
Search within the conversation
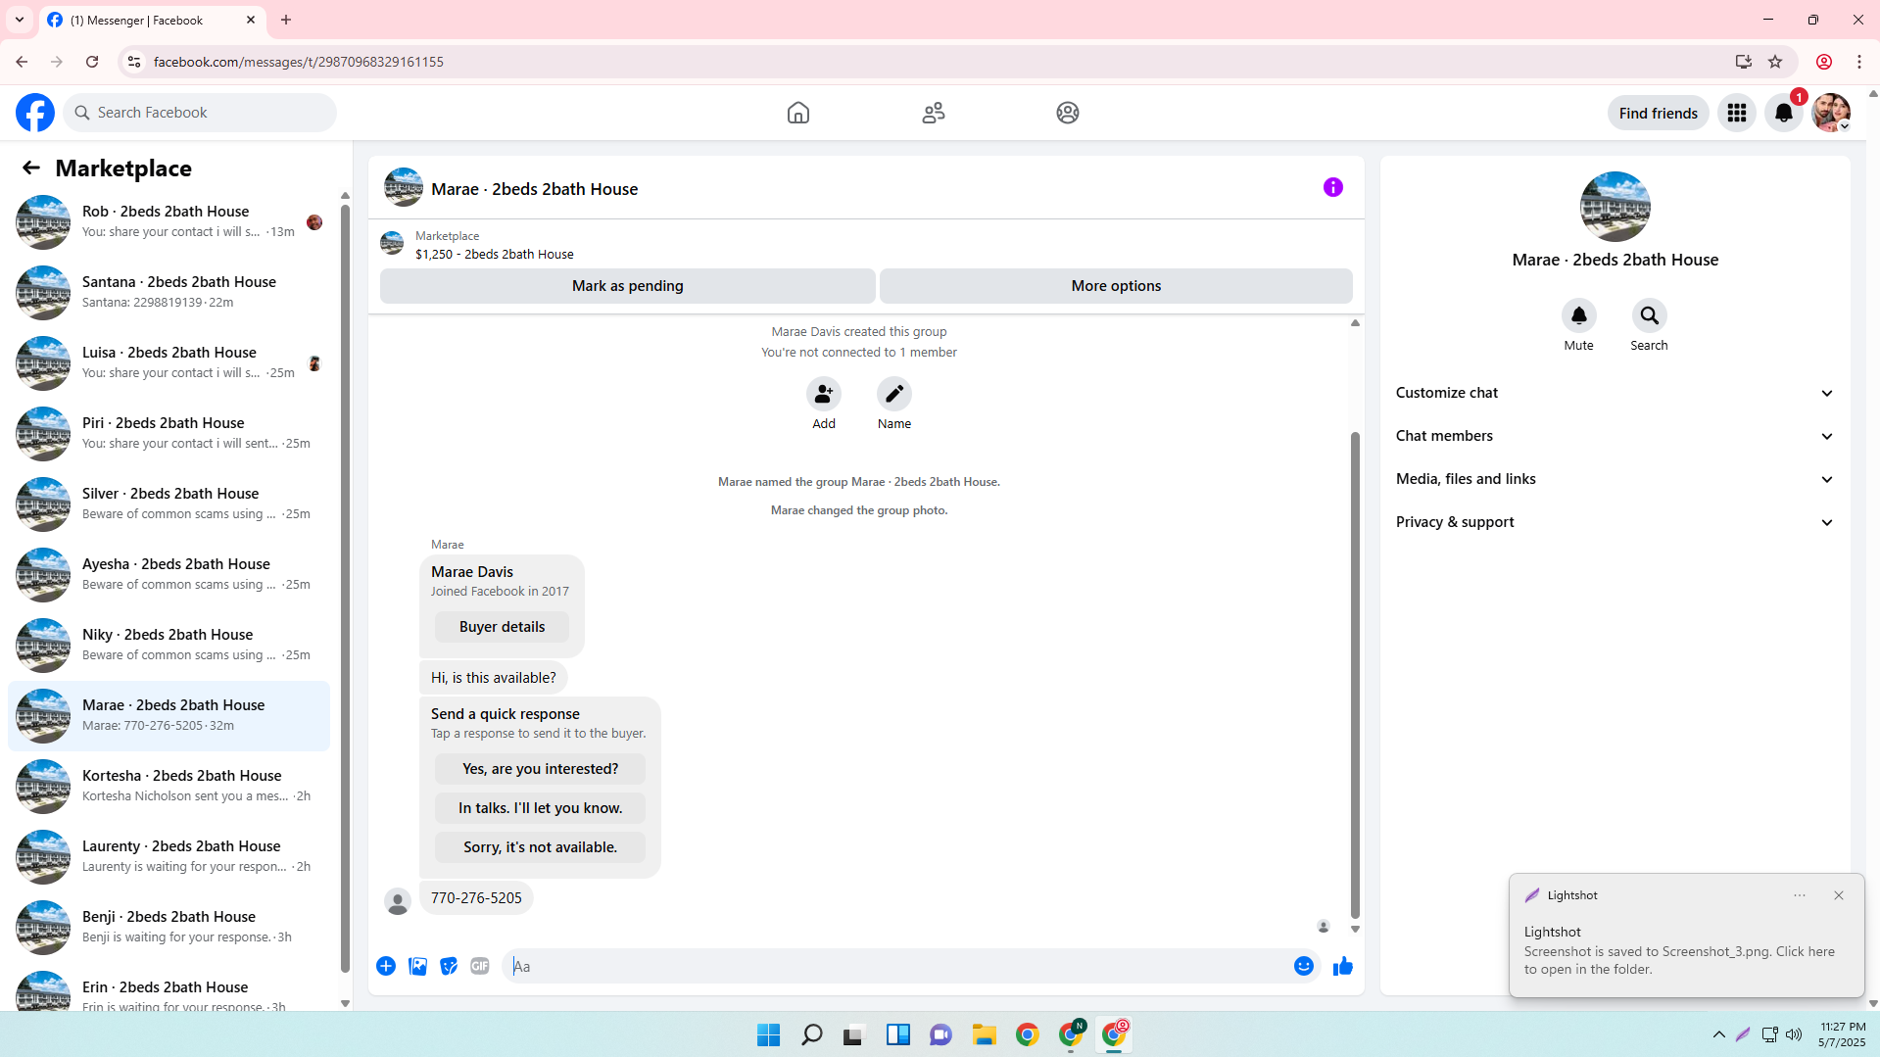point(1650,315)
